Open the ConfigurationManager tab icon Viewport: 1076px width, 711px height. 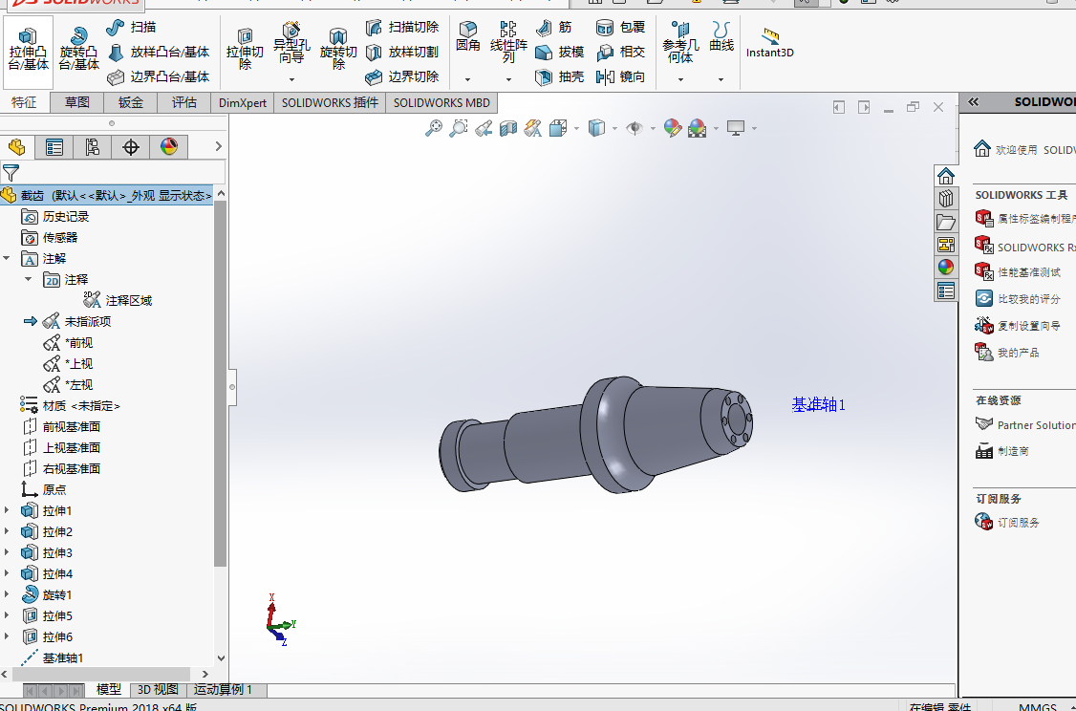click(x=93, y=147)
